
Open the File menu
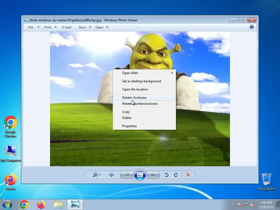31,27
